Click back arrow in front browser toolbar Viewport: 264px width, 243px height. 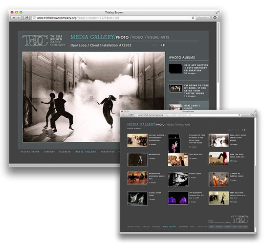click(x=123, y=115)
